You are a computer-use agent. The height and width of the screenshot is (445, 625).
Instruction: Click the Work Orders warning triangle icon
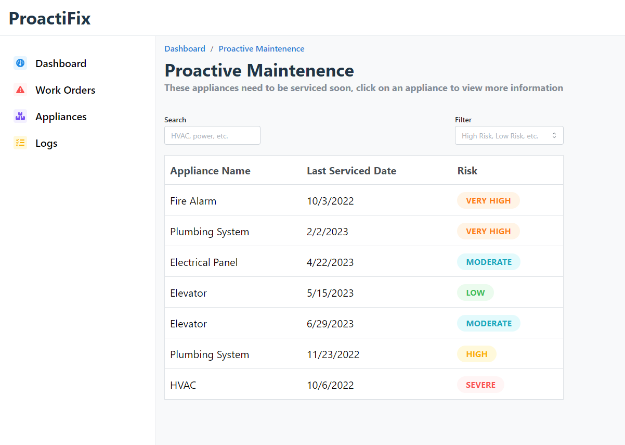pyautogui.click(x=20, y=90)
